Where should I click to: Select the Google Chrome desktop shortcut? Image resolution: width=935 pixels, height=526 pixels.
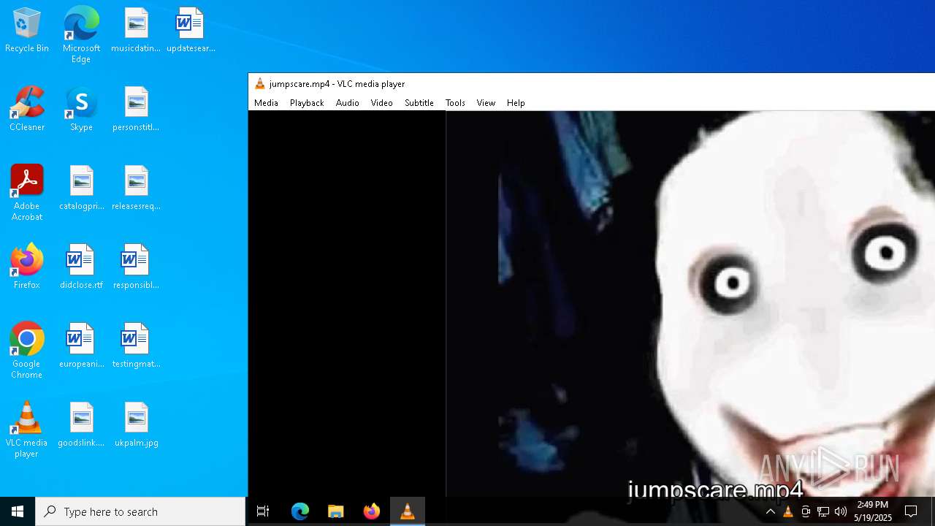coord(27,351)
